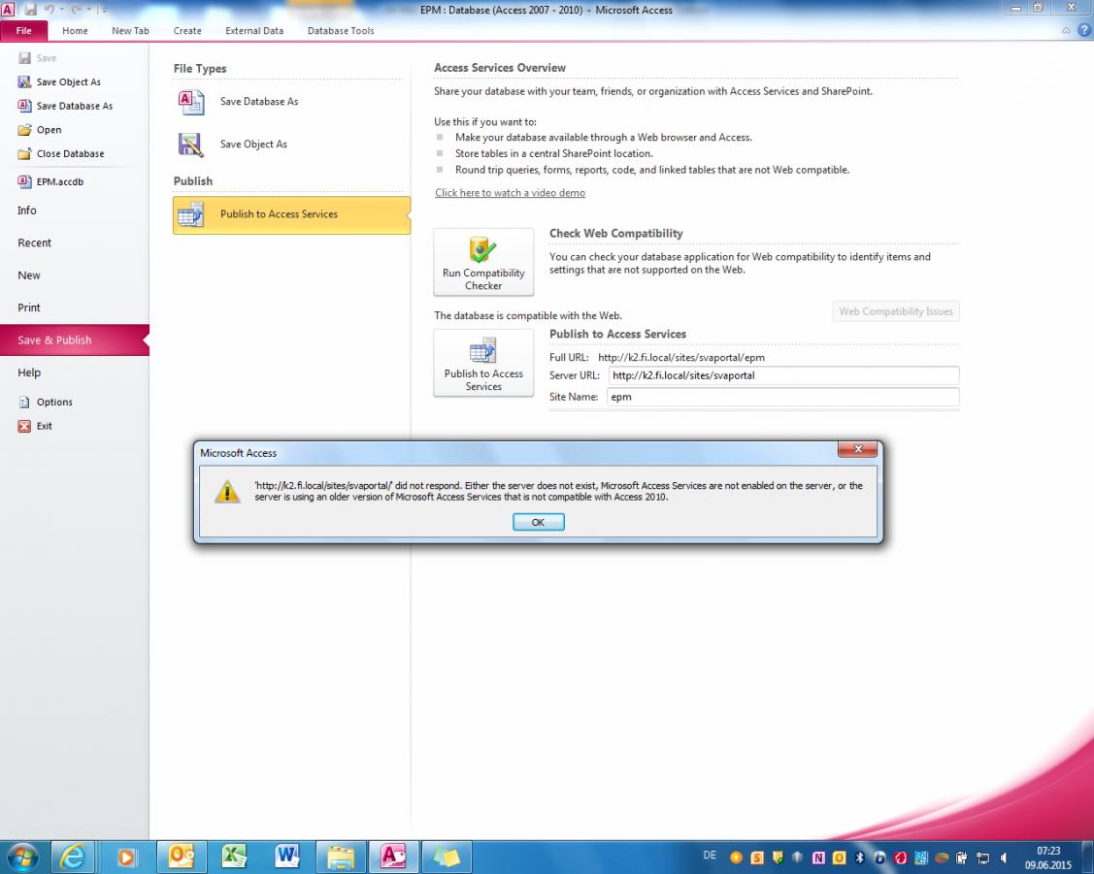Open Windows Explorer from the taskbar
1094x874 pixels.
pyautogui.click(x=341, y=857)
